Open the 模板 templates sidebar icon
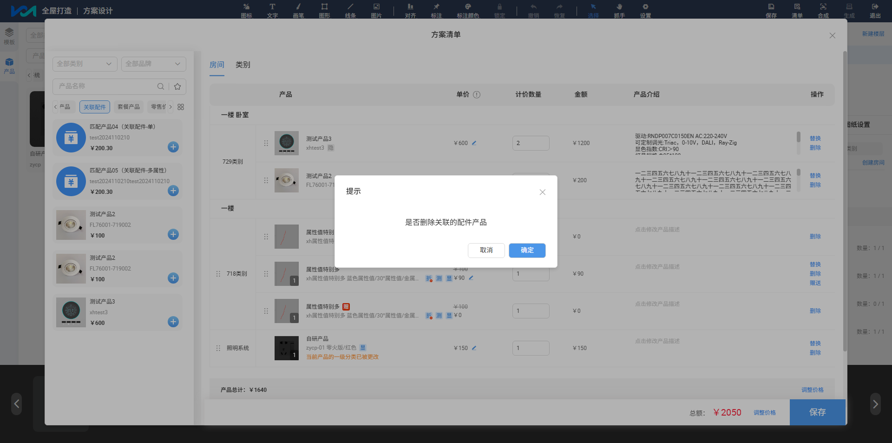This screenshot has width=892, height=443. (x=9, y=36)
